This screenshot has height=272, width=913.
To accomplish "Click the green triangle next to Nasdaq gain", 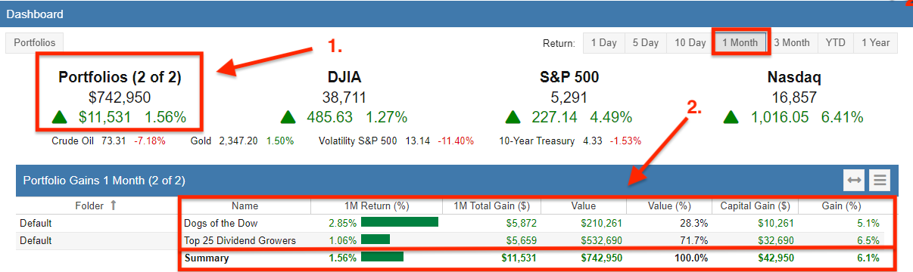I will [x=731, y=117].
